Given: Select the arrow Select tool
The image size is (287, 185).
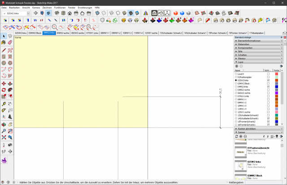Looking at the screenshot, I should [4, 36].
